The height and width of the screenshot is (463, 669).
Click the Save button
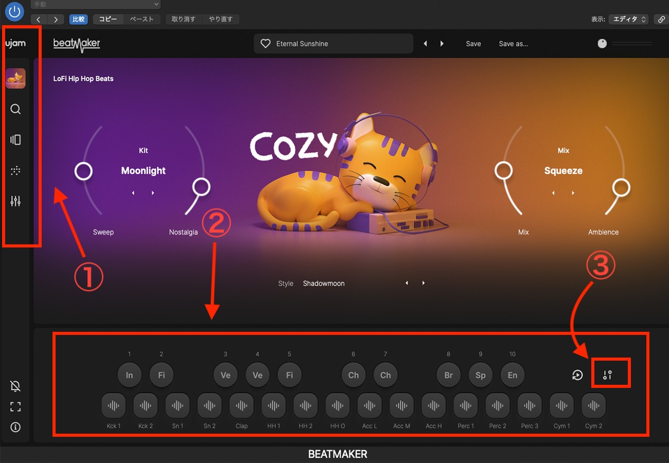(x=473, y=44)
